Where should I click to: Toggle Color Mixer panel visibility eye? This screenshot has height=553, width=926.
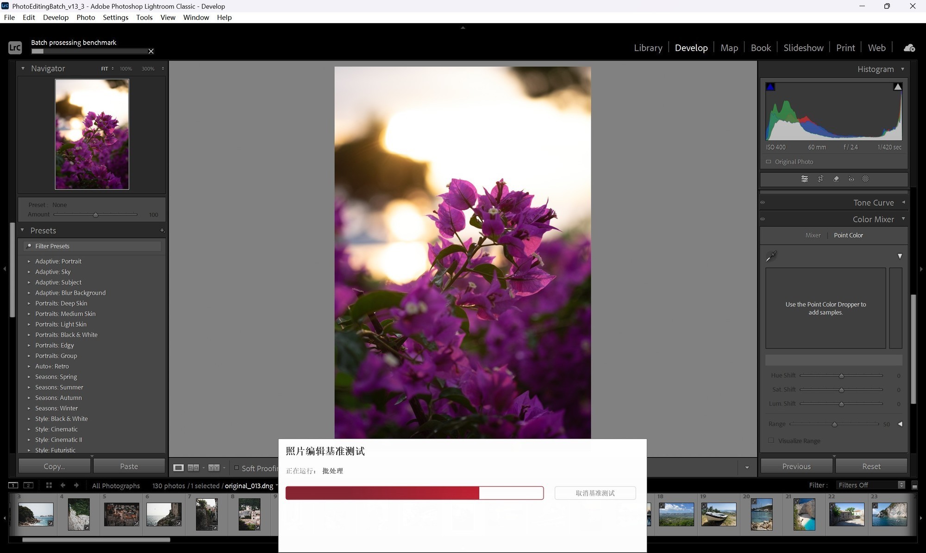[x=763, y=219]
